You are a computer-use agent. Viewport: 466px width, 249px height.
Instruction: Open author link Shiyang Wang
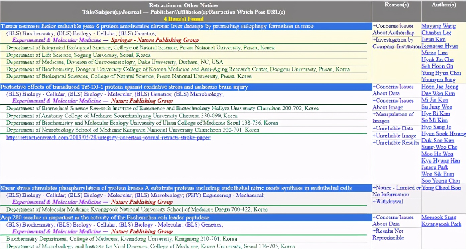(439, 26)
